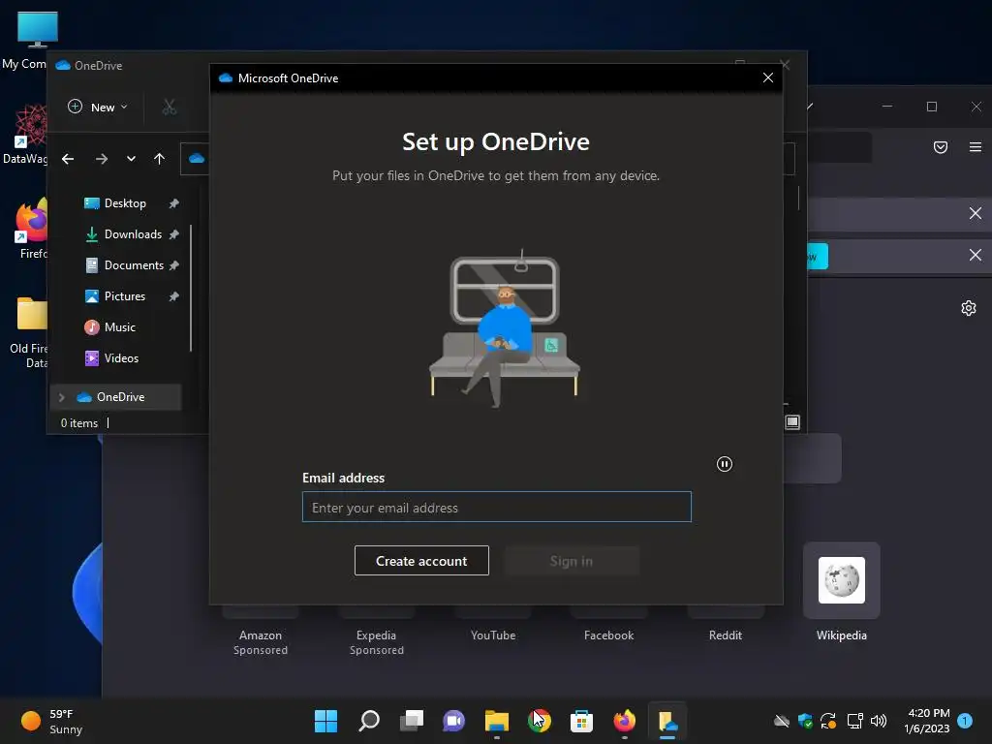Open Task View on the taskbar

click(x=411, y=721)
